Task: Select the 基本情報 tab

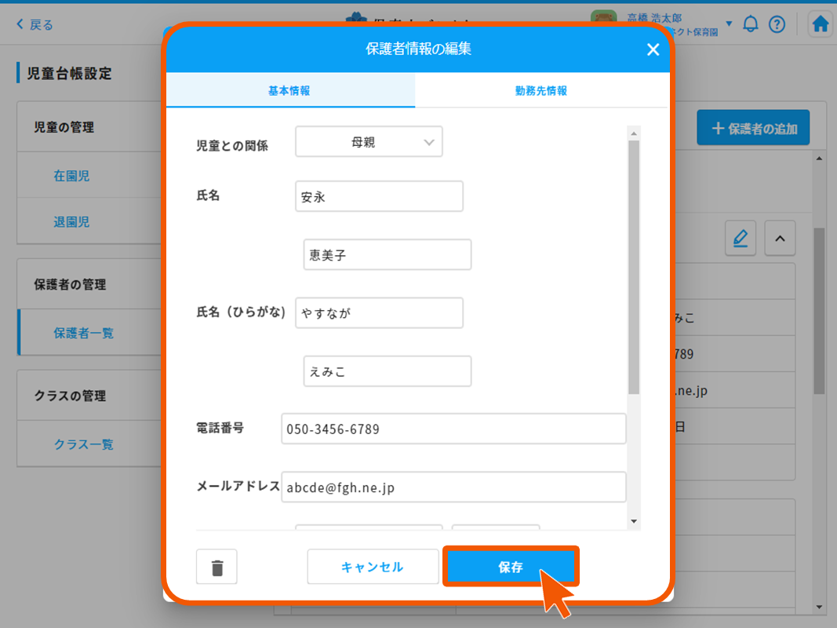Action: (289, 91)
